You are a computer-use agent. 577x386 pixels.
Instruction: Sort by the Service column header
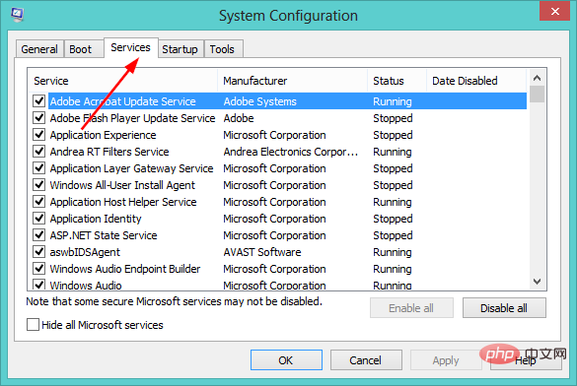click(x=123, y=81)
